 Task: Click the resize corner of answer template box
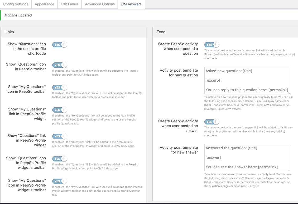289,170
